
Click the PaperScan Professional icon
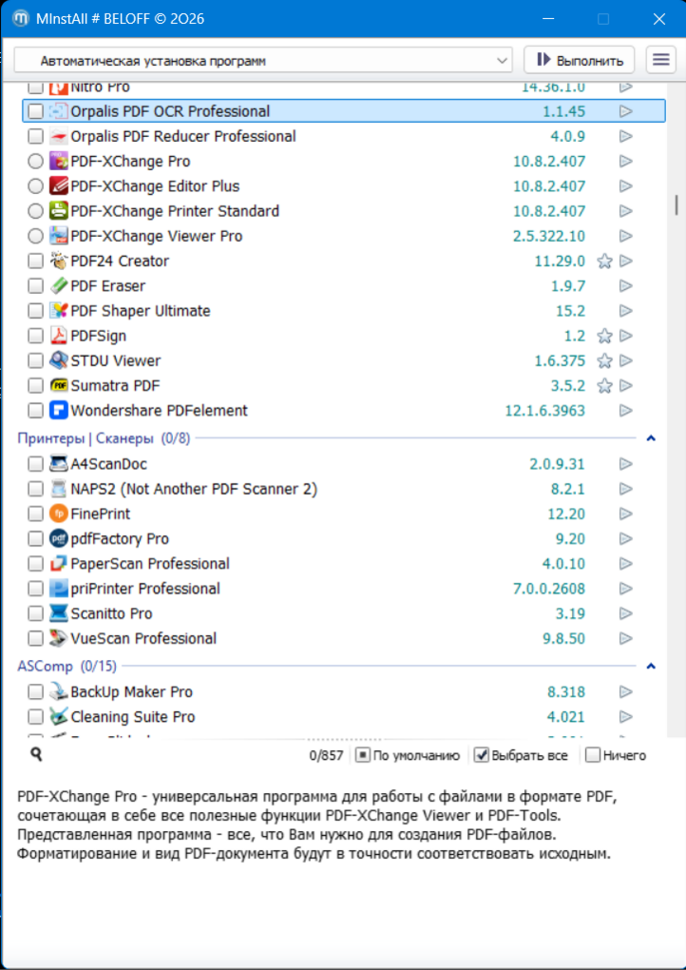point(59,564)
